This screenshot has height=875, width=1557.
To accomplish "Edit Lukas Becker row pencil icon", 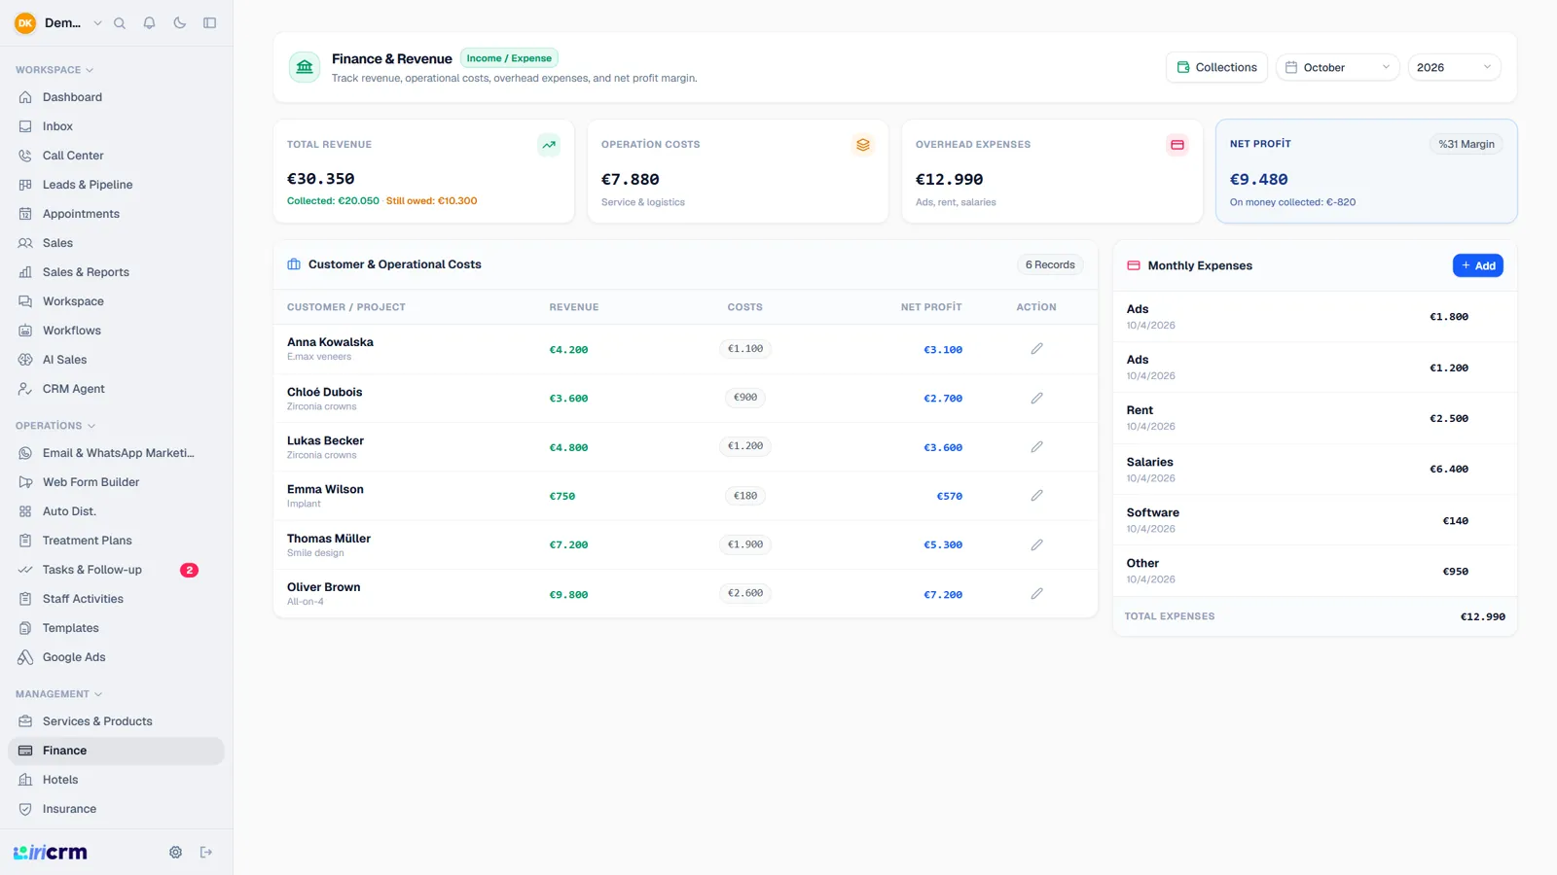I will tap(1036, 447).
